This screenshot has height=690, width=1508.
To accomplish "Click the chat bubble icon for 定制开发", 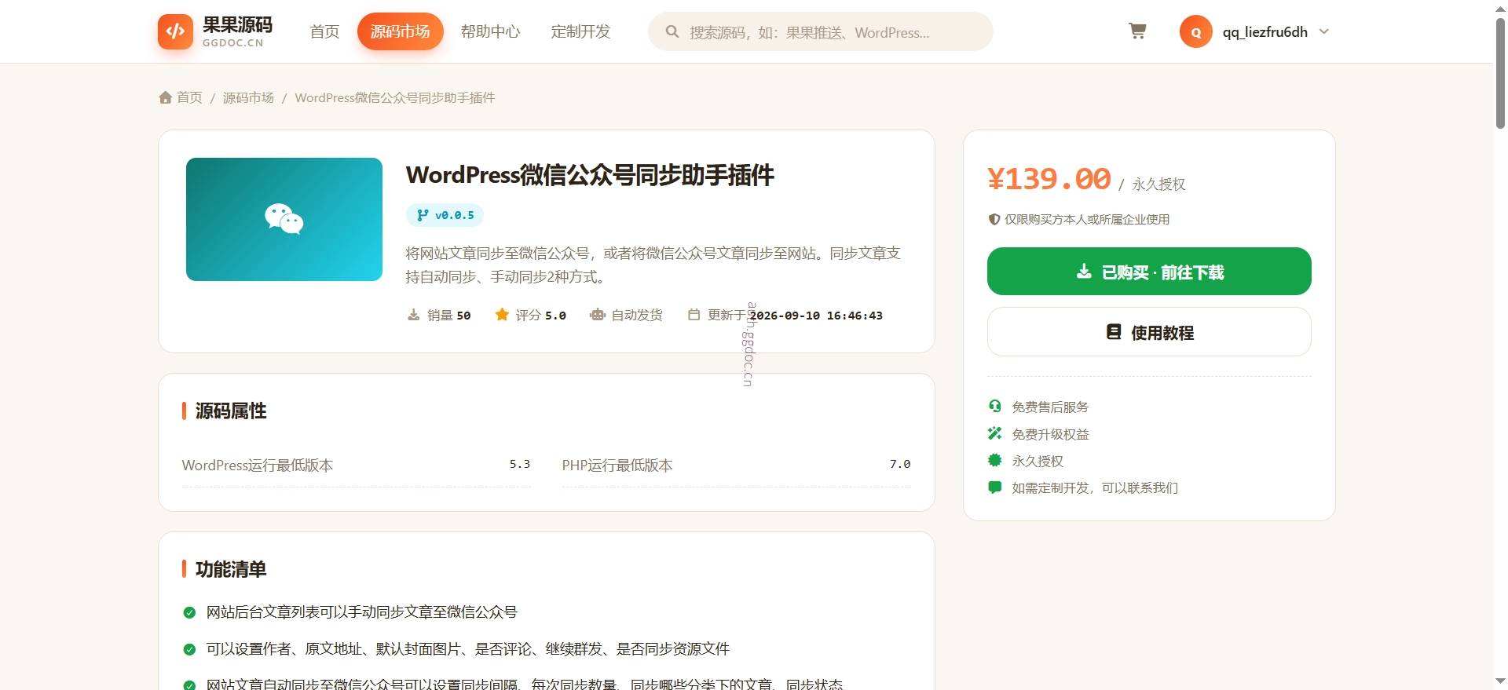I will pyautogui.click(x=995, y=487).
